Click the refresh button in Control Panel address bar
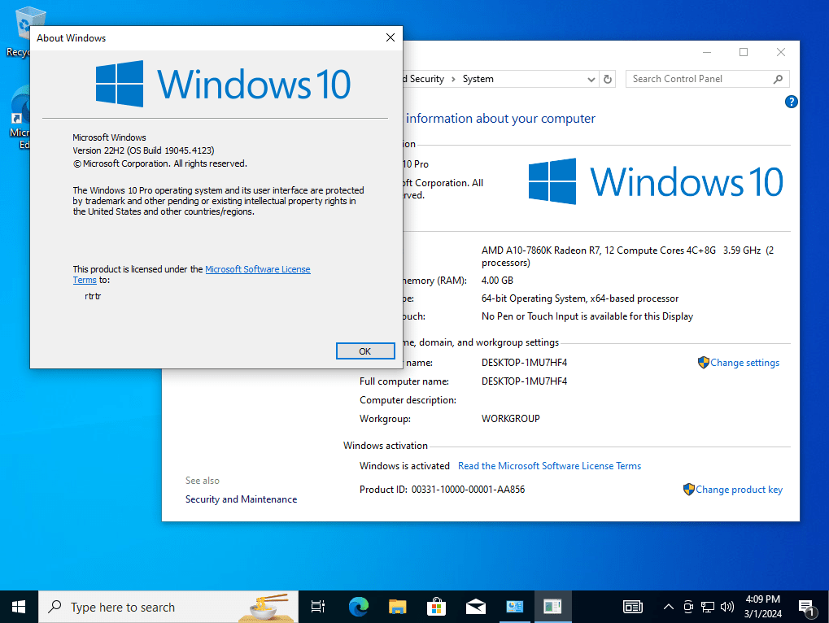Viewport: 829px width, 623px height. click(608, 79)
